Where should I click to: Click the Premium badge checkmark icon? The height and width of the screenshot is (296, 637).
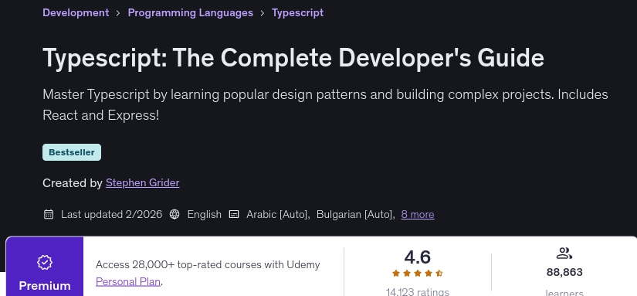click(45, 262)
